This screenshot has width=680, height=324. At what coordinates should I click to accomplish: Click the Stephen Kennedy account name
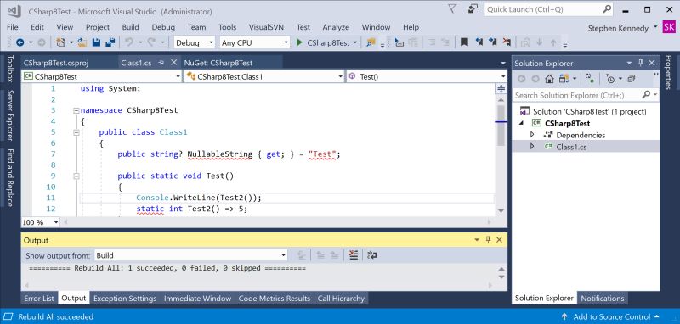[619, 28]
